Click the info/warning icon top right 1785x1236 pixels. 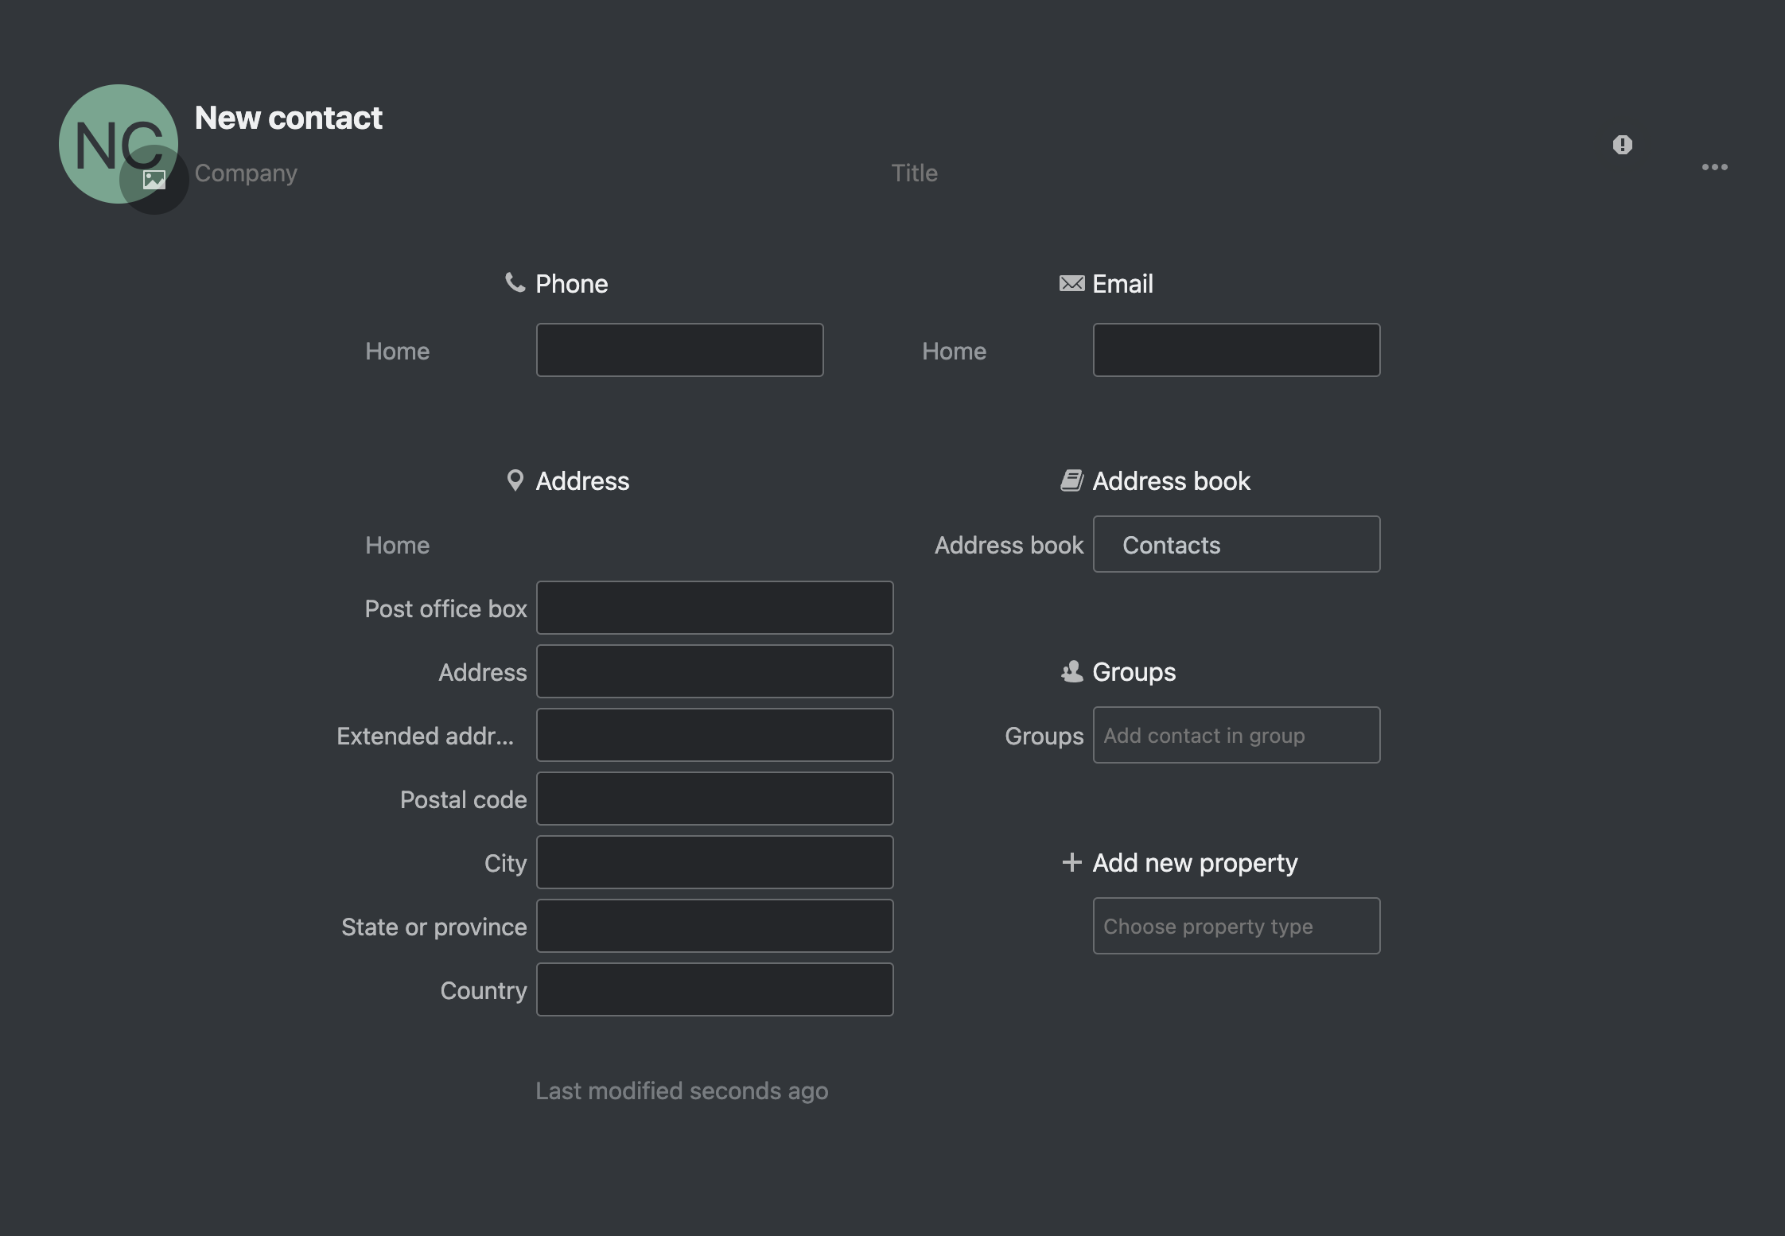point(1622,146)
